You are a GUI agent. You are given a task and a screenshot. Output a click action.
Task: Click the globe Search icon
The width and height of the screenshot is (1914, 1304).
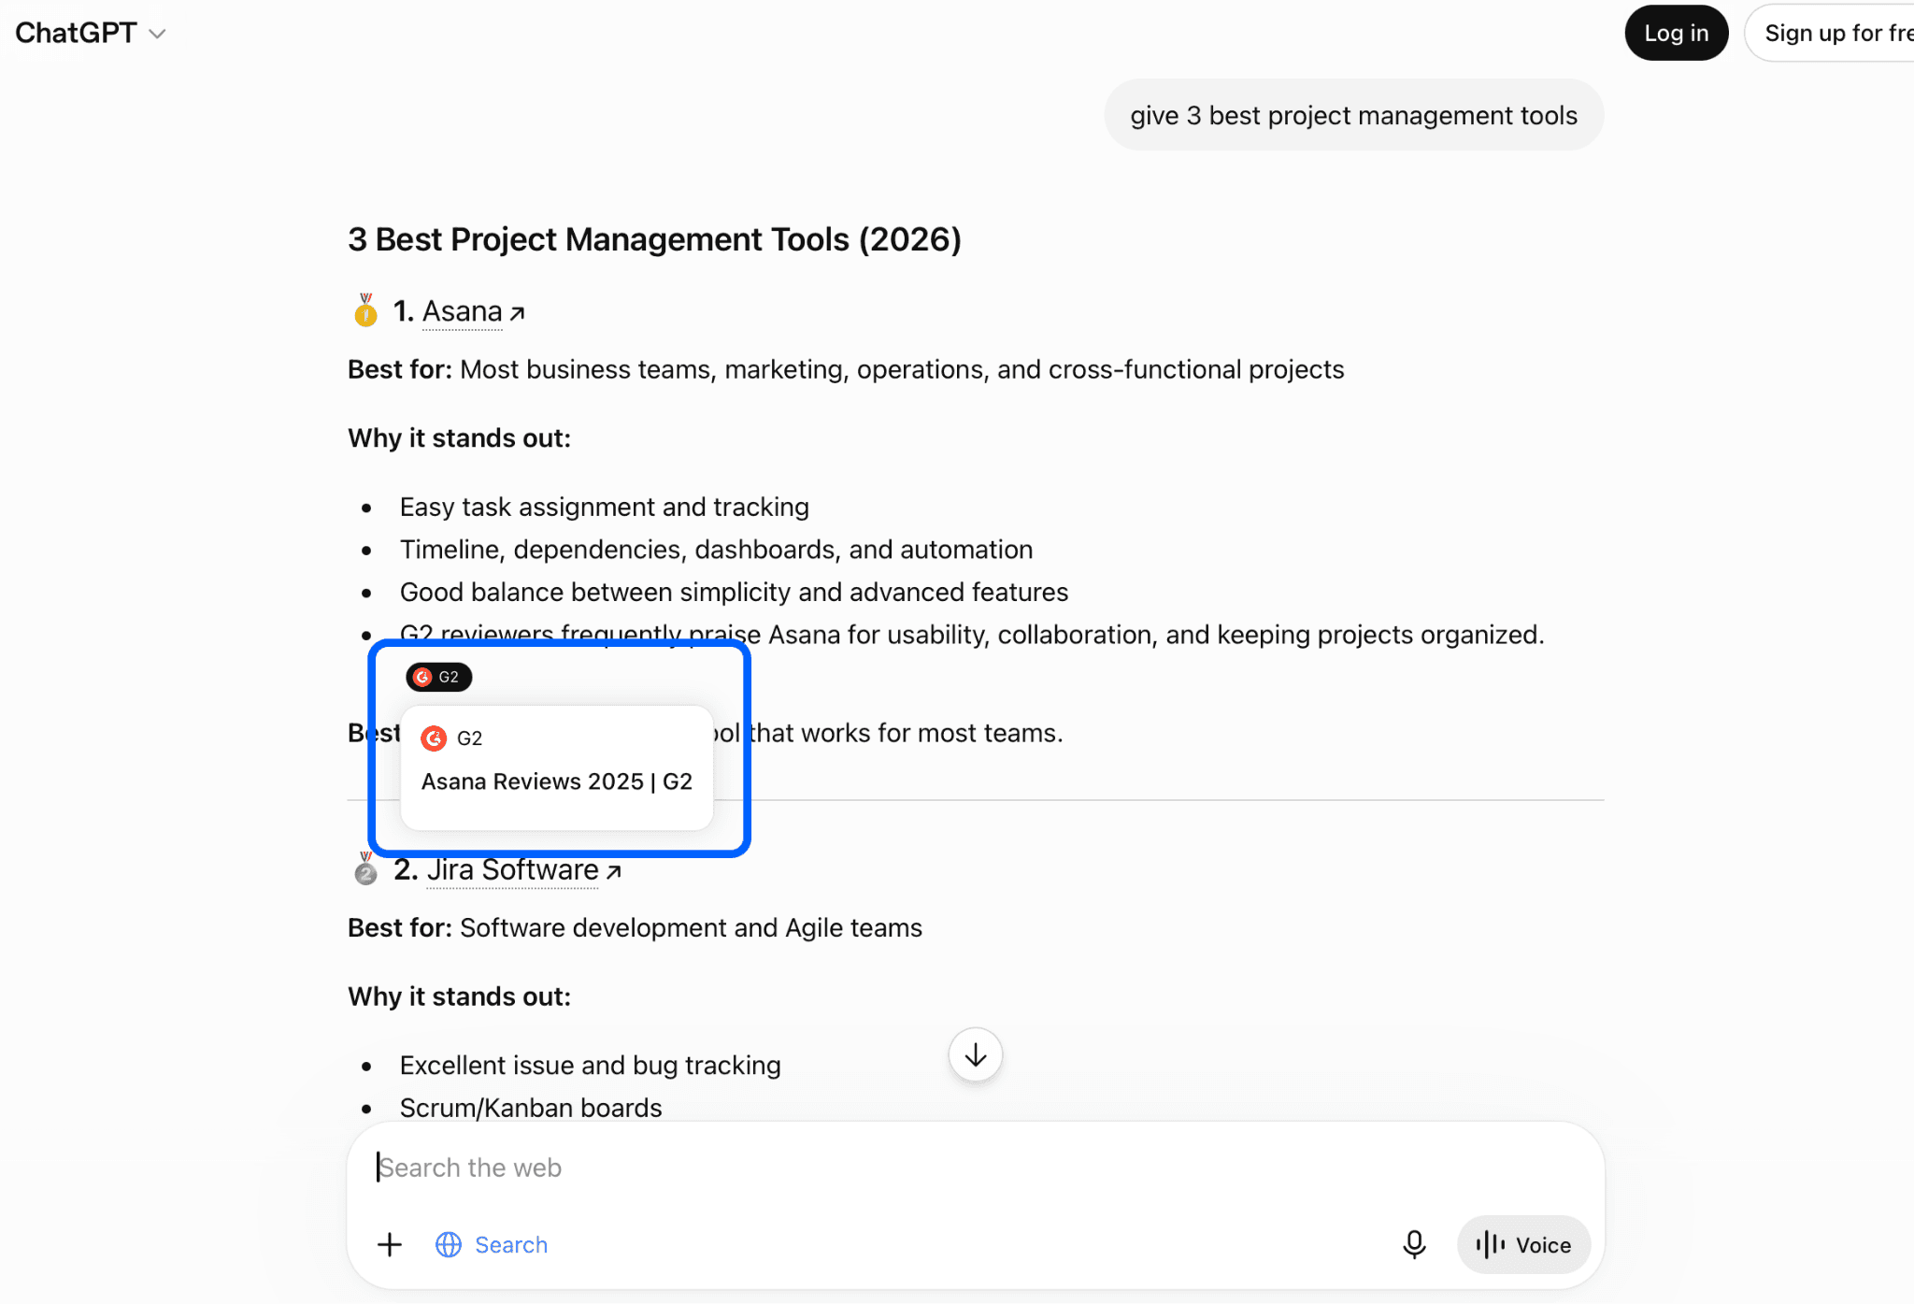(x=449, y=1244)
